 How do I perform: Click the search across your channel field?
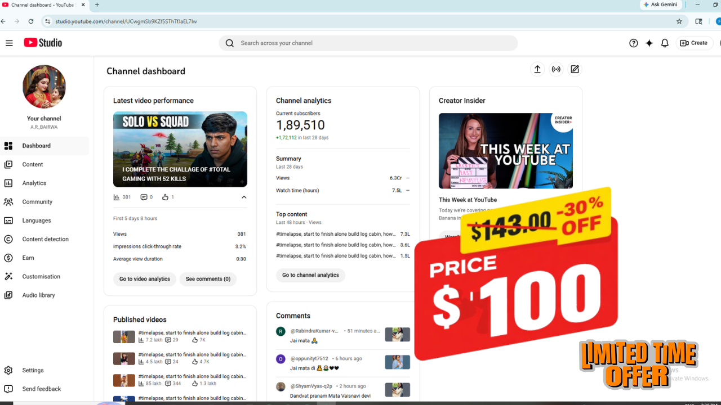click(368, 43)
